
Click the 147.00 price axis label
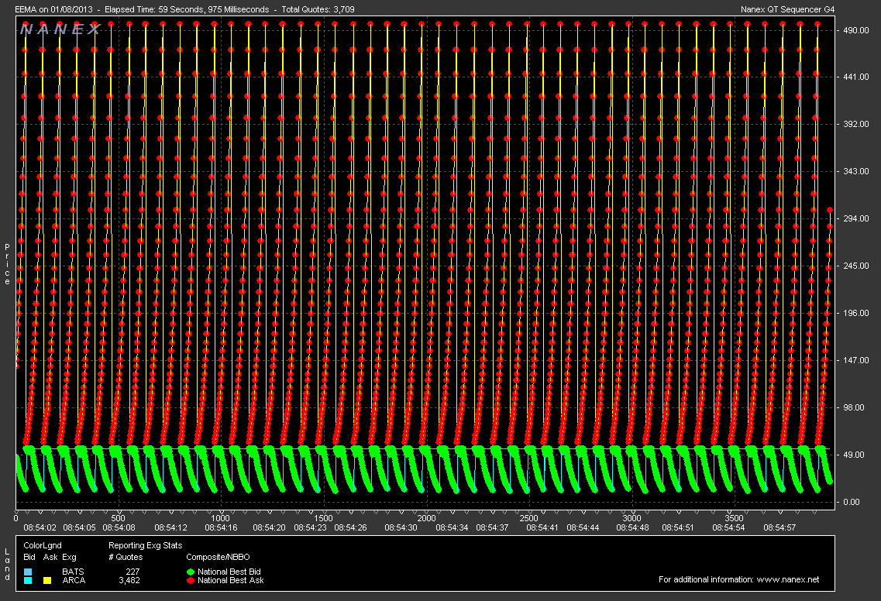coord(855,360)
